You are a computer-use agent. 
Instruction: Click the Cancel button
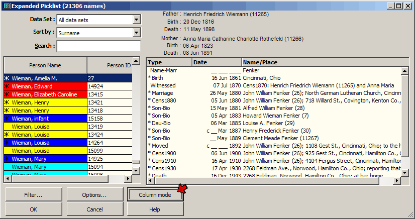pos(95,209)
